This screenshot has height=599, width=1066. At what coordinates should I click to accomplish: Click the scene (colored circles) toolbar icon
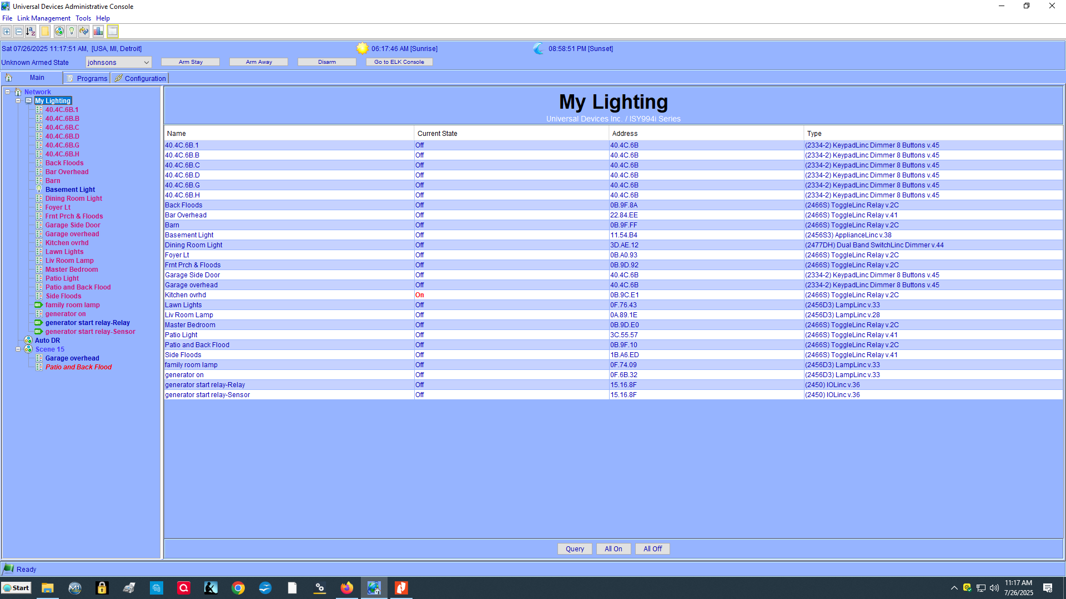[59, 32]
